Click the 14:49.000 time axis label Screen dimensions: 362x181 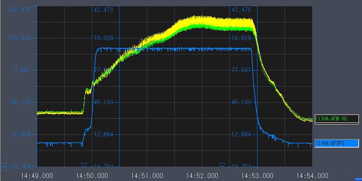click(37, 176)
